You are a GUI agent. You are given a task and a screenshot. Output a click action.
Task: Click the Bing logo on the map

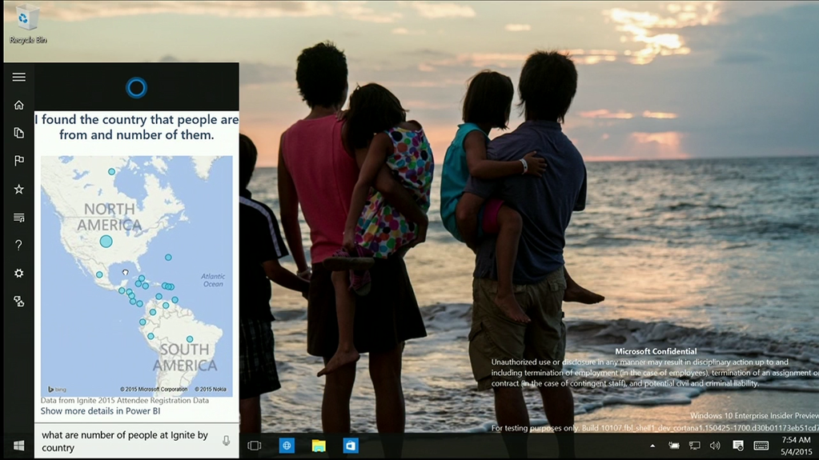[x=57, y=389]
